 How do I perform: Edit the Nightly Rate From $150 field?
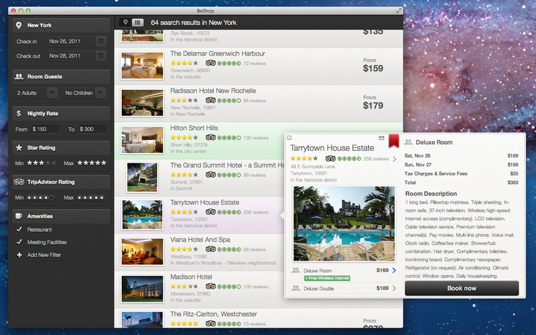click(x=44, y=129)
